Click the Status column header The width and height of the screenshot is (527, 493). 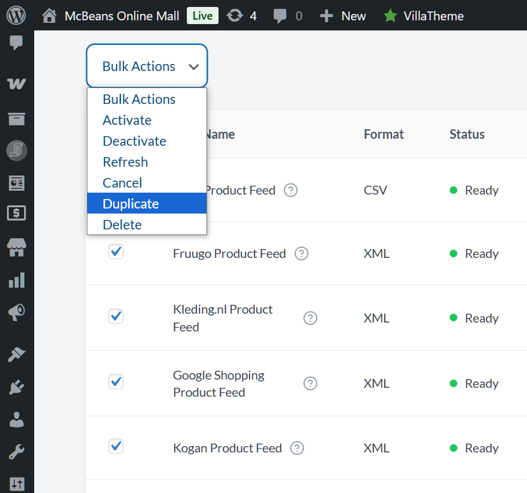(467, 134)
